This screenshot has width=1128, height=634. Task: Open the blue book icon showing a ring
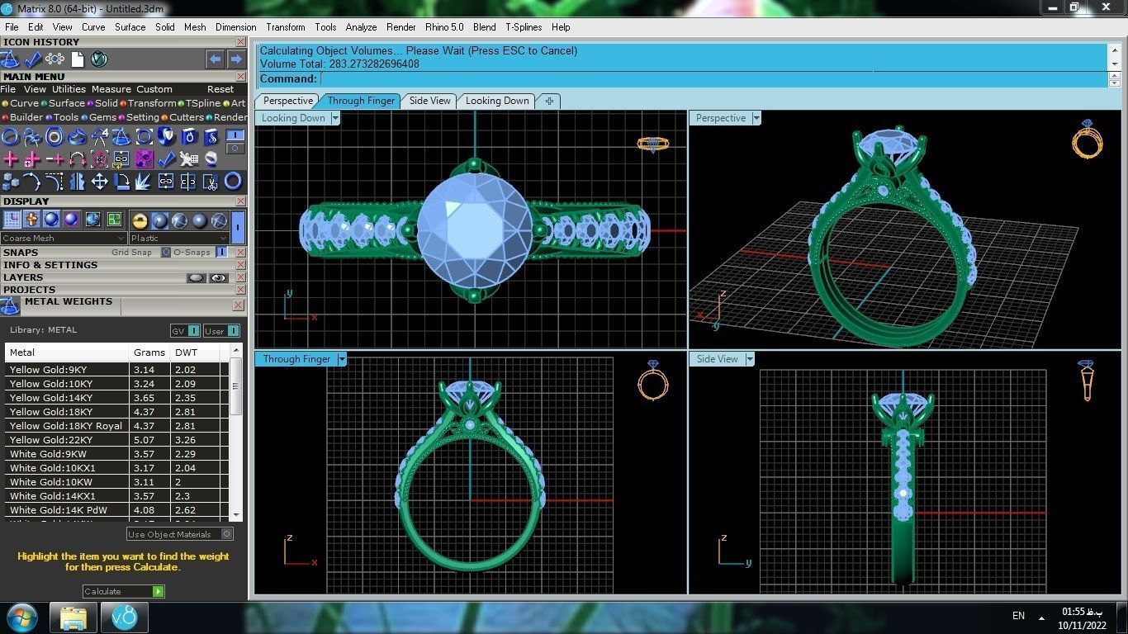(x=189, y=136)
